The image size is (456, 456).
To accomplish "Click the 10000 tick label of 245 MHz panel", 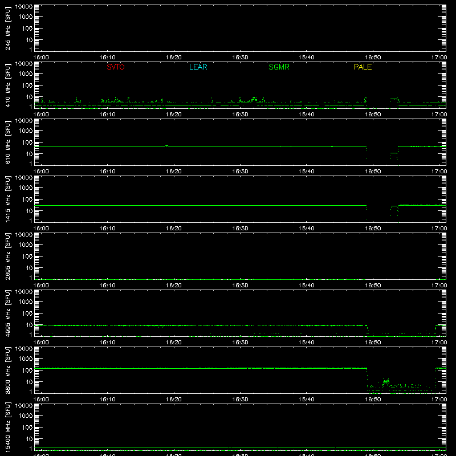I will [x=24, y=7].
